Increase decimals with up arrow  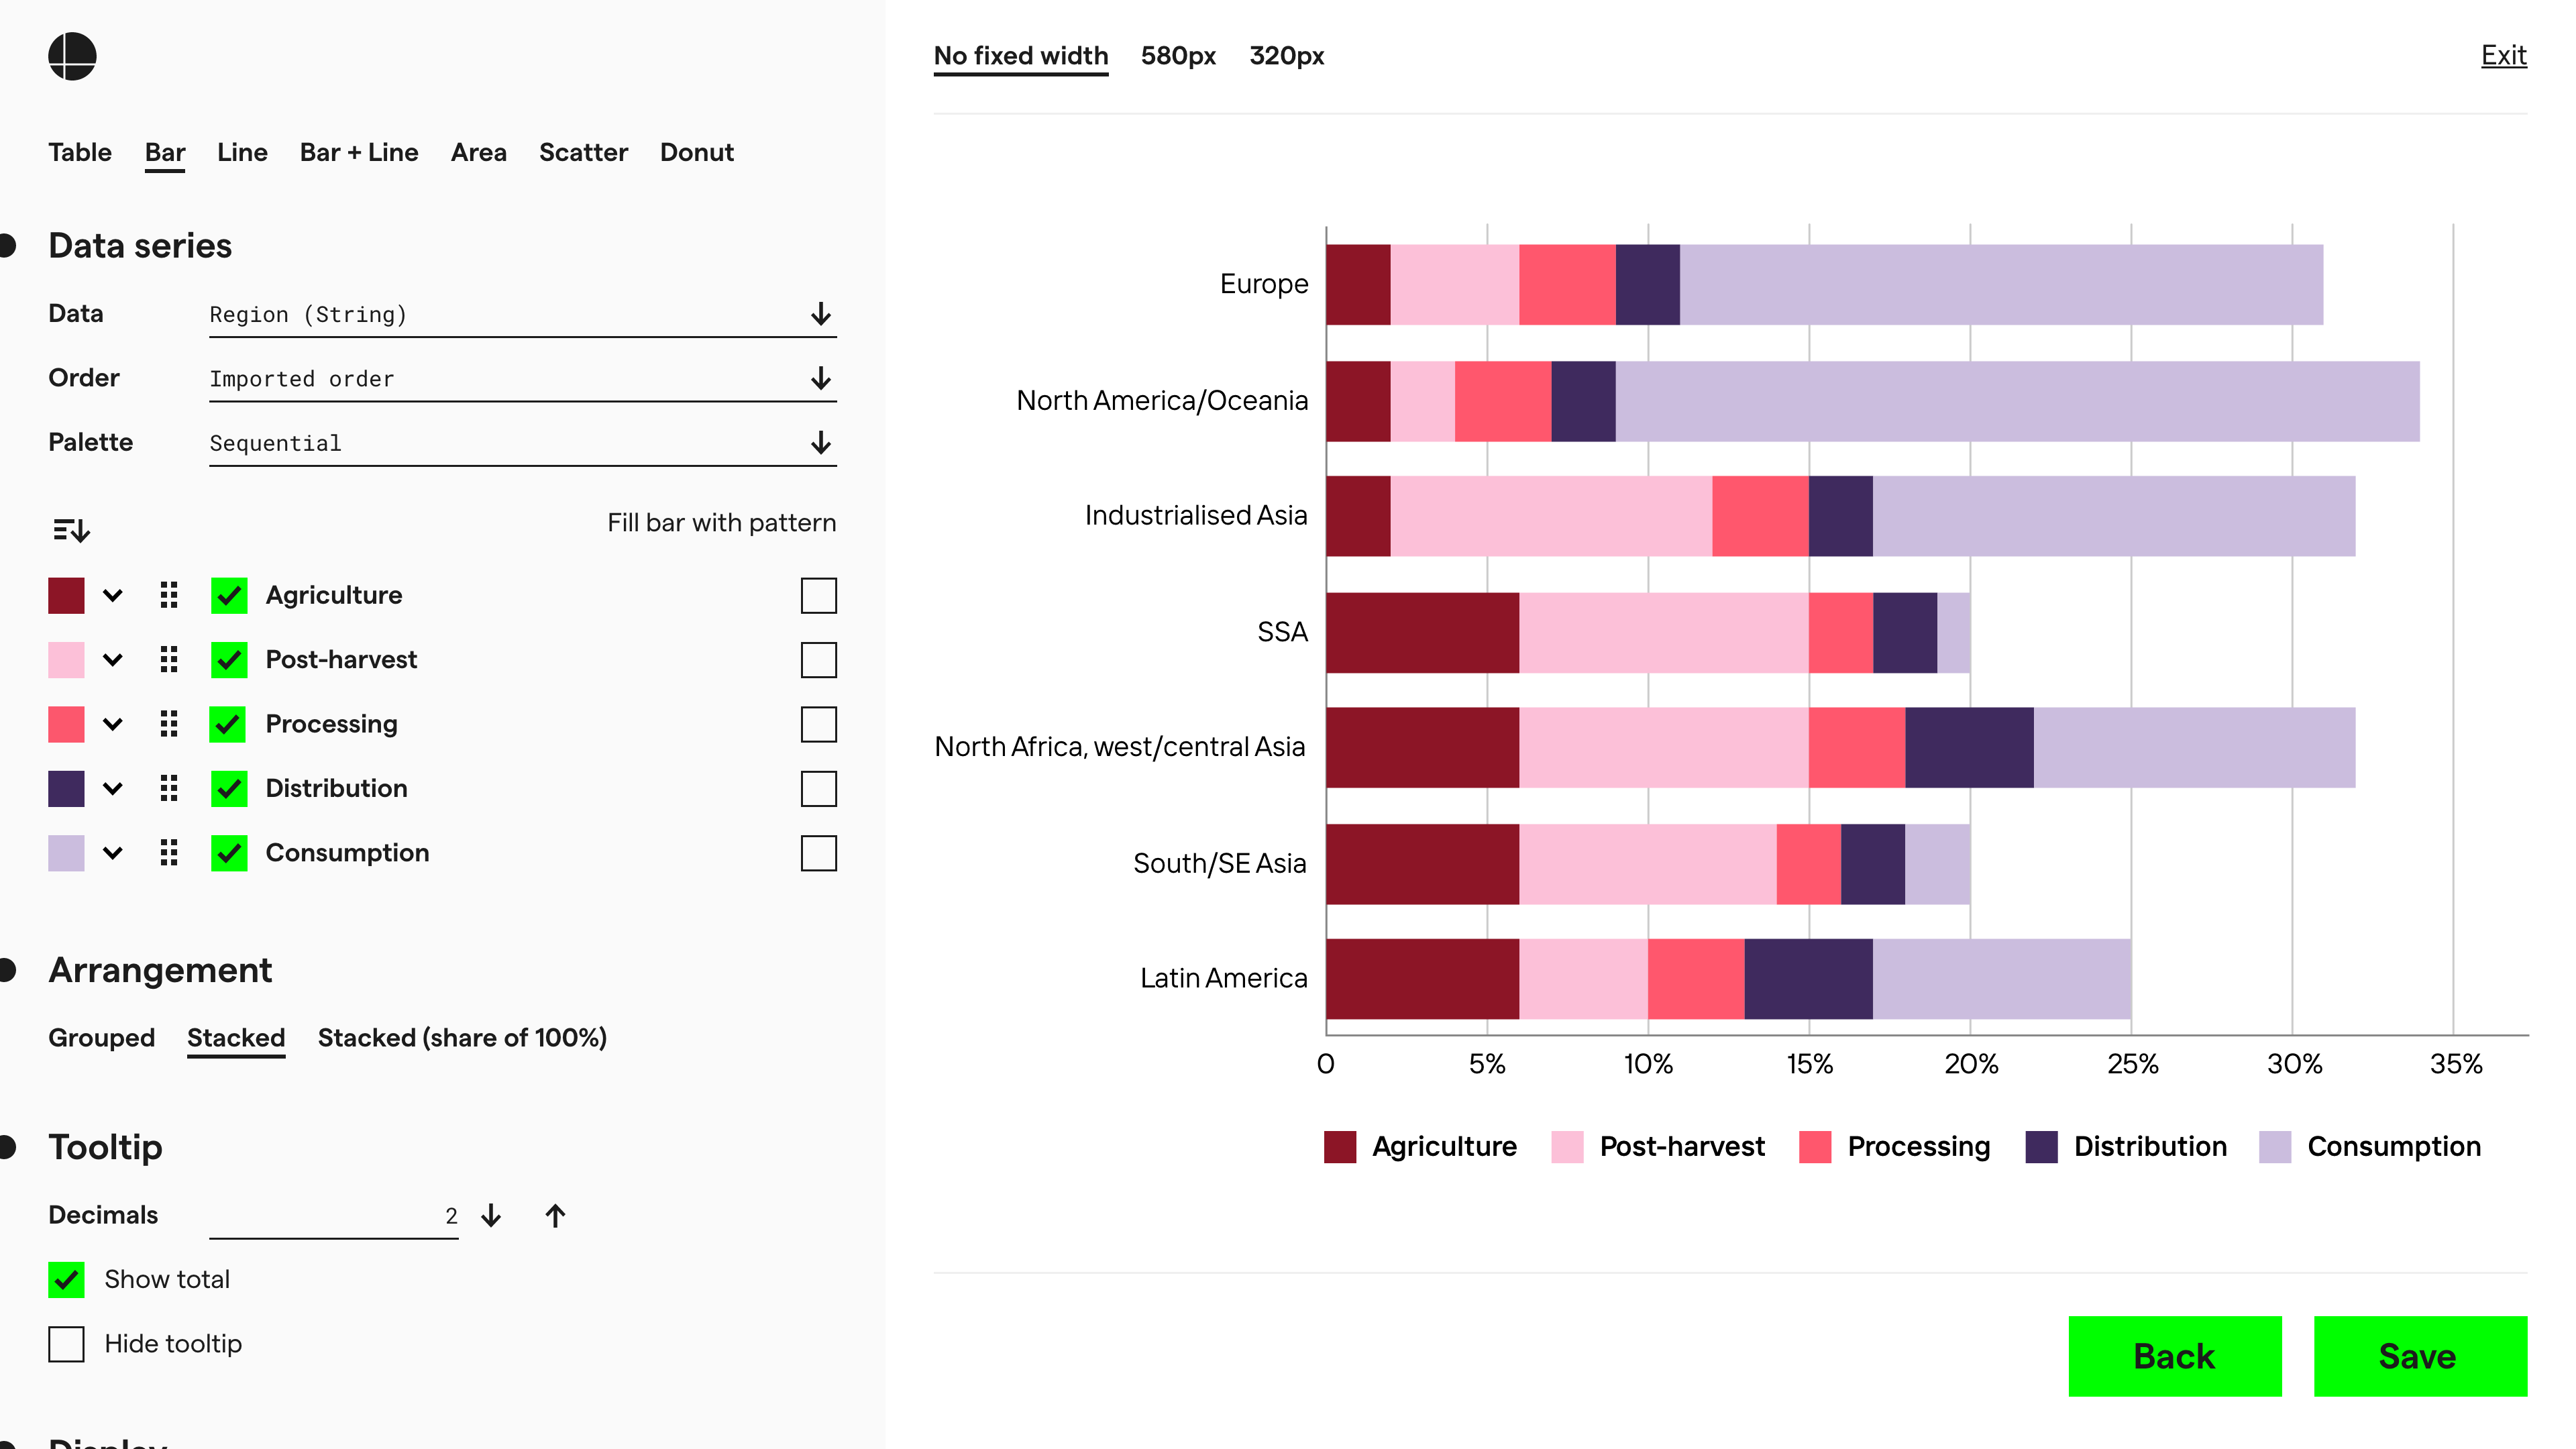point(555,1215)
